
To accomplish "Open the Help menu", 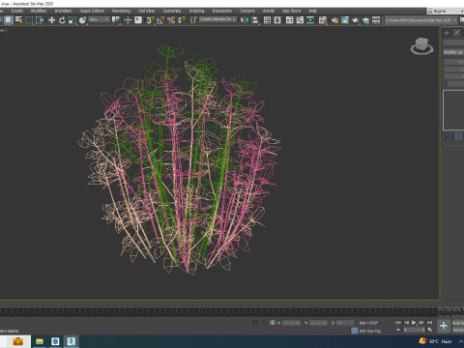I will click(x=313, y=11).
